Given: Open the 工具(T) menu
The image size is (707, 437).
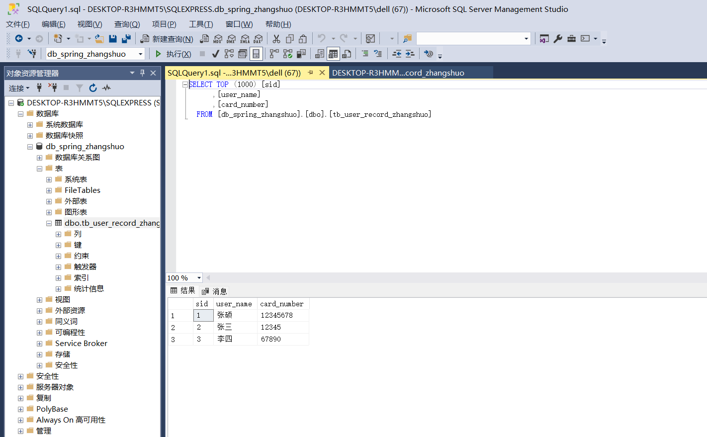Looking at the screenshot, I should [x=201, y=24].
